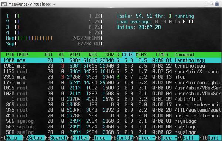Click window title mte@mte-VirtualBox

click(x=32, y=4)
